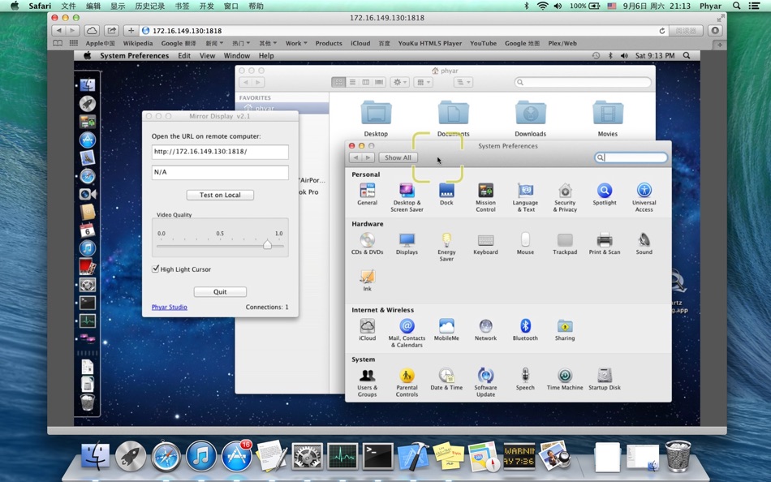
Task: Open the remote Window menu
Action: click(237, 56)
